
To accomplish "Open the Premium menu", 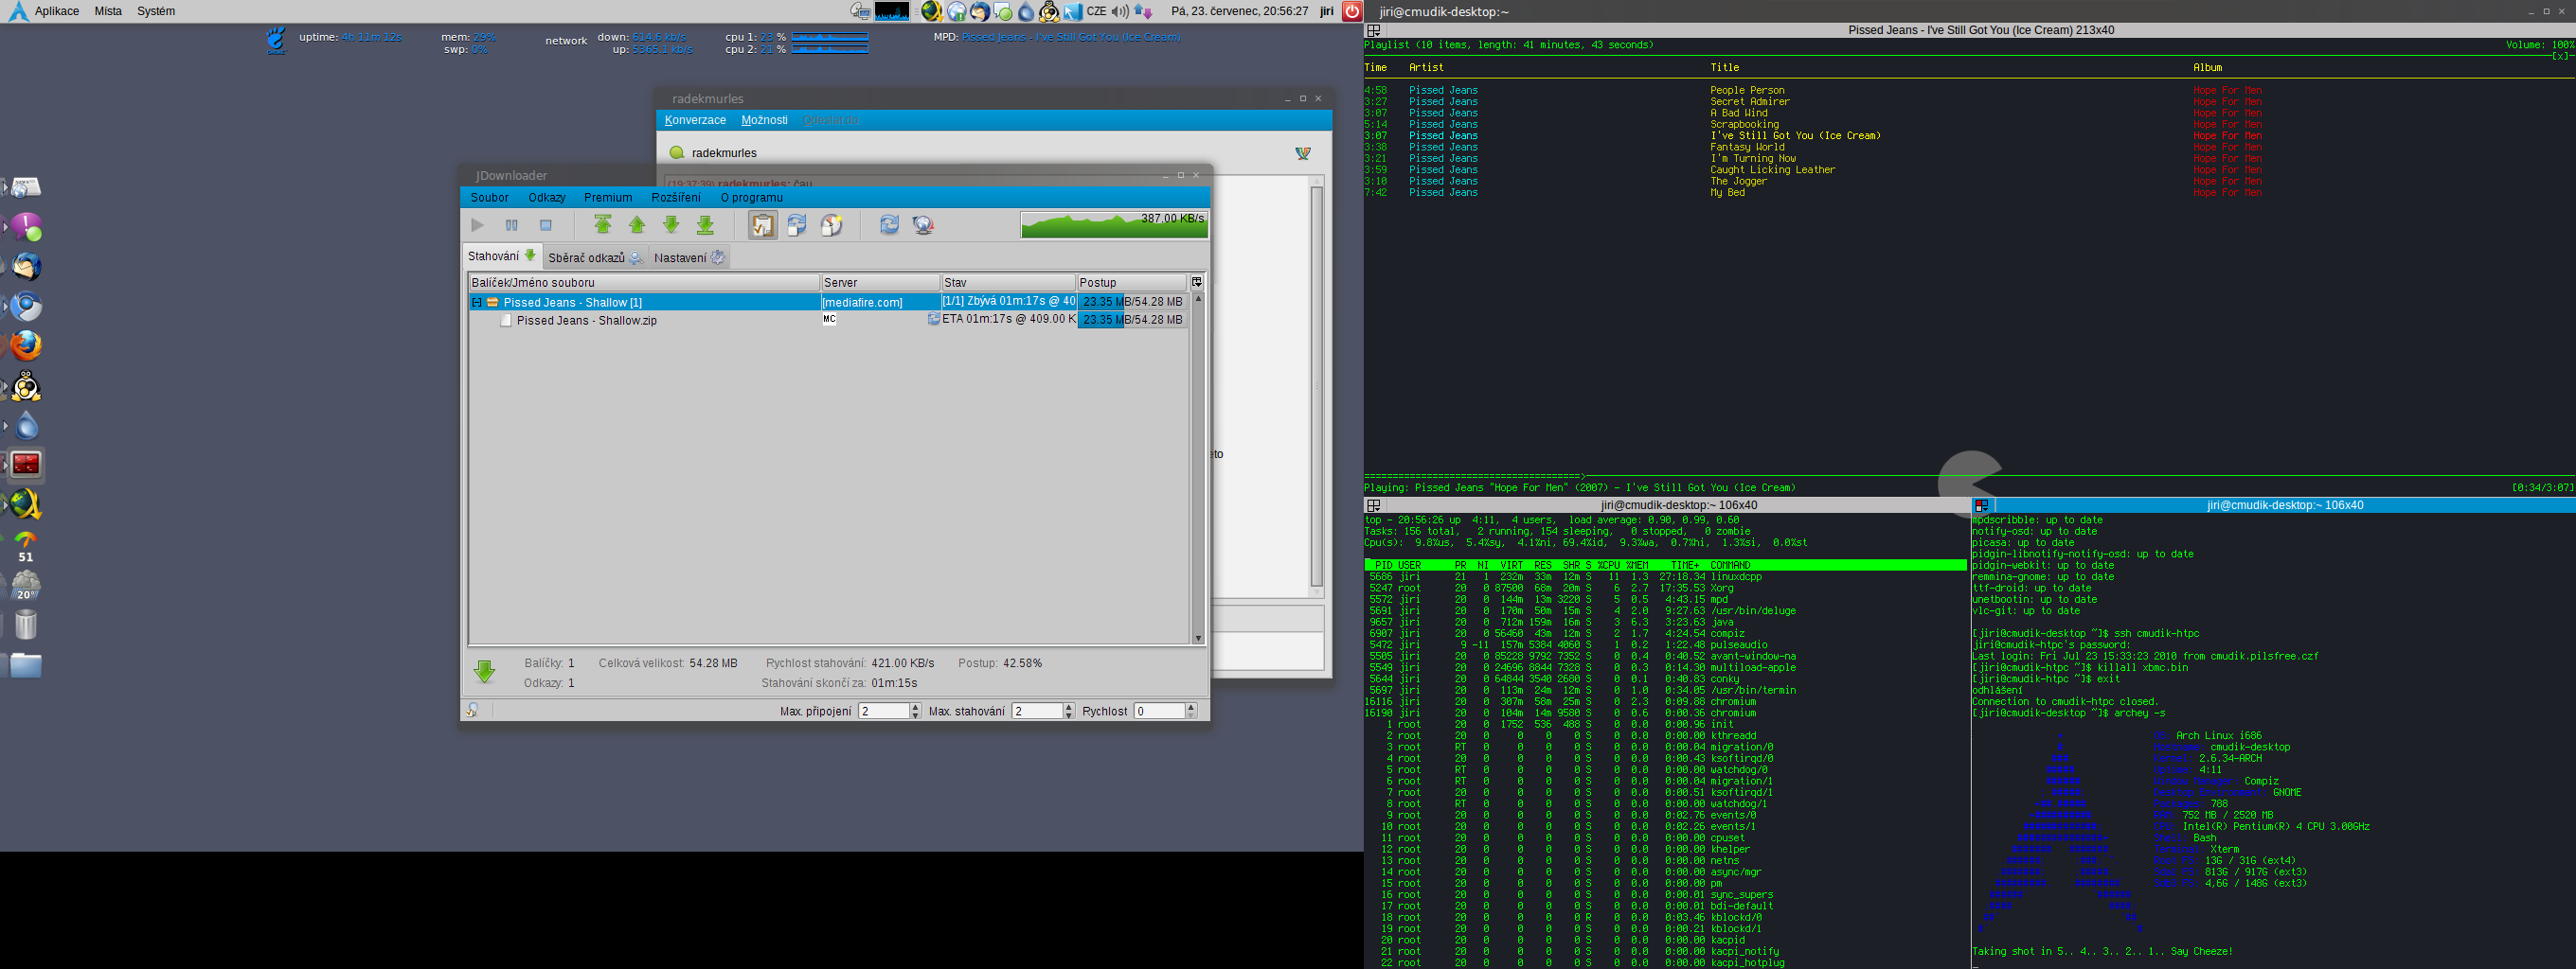I will (x=608, y=198).
